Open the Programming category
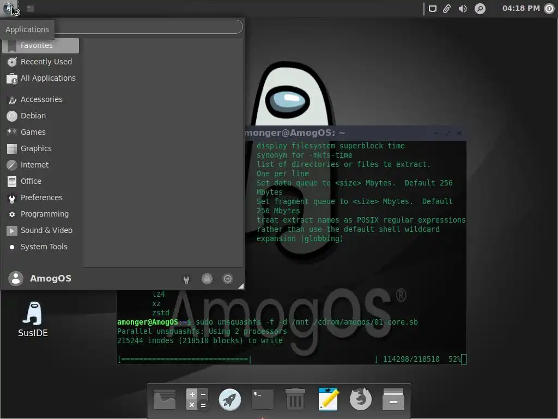 [40, 214]
